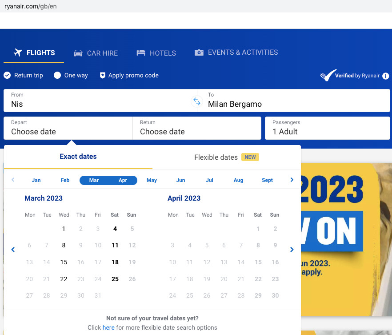Viewport: 392px width, 335px height.
Task: Pick March 15 as departure date
Action: pos(64,262)
